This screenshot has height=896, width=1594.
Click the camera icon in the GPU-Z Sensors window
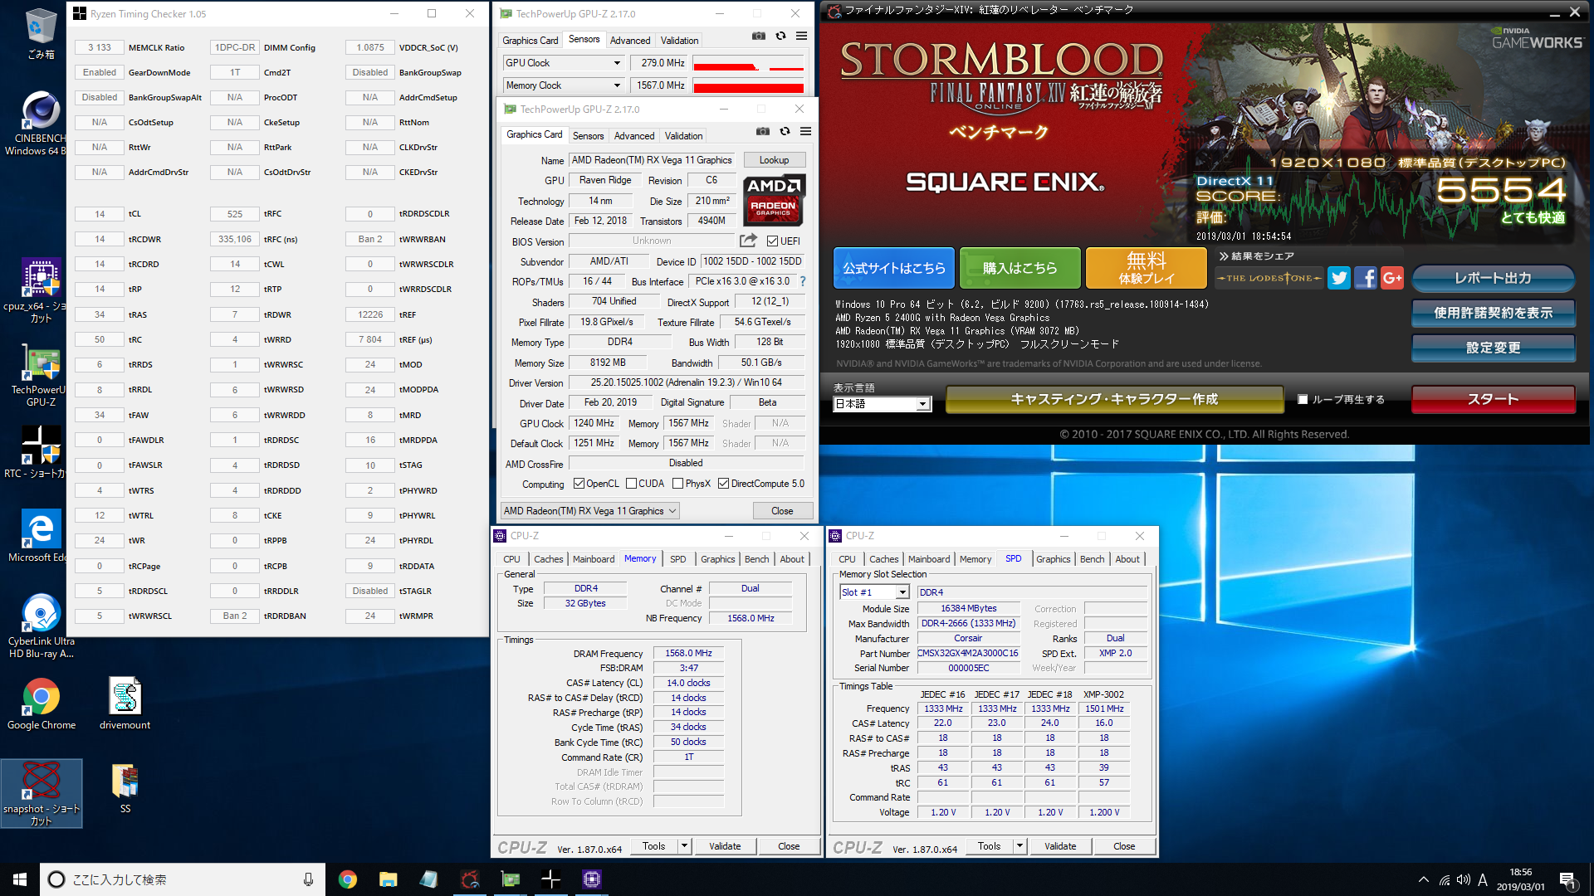(758, 36)
